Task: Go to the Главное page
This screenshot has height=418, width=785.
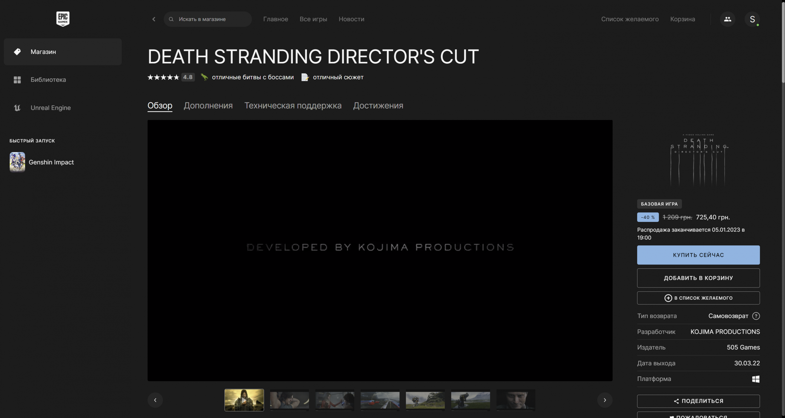Action: [x=276, y=19]
